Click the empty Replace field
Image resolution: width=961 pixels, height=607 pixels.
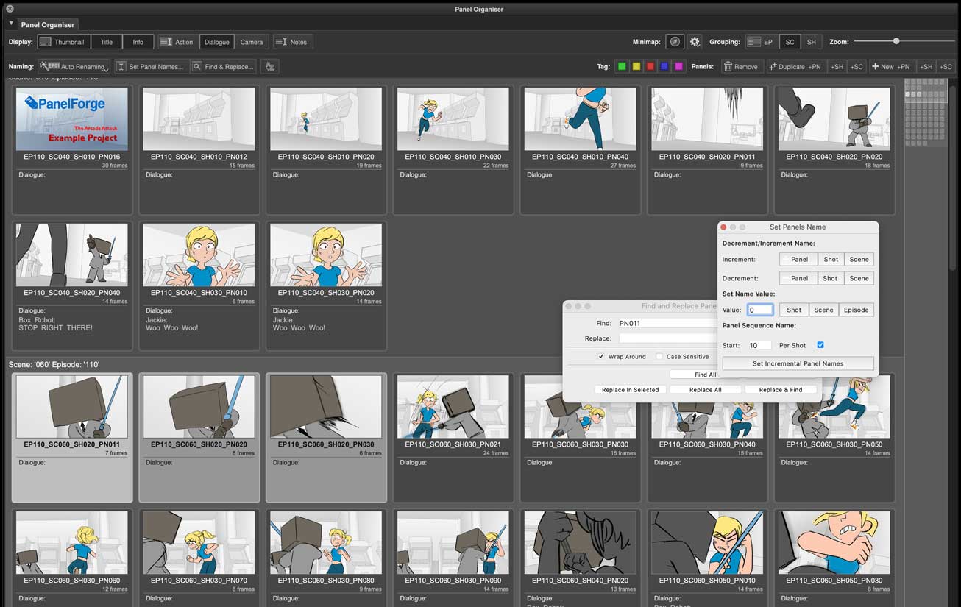pos(667,338)
